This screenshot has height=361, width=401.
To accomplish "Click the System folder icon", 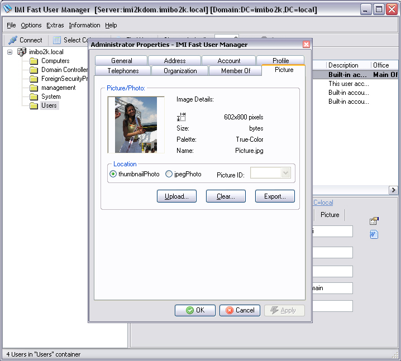I will [34, 97].
